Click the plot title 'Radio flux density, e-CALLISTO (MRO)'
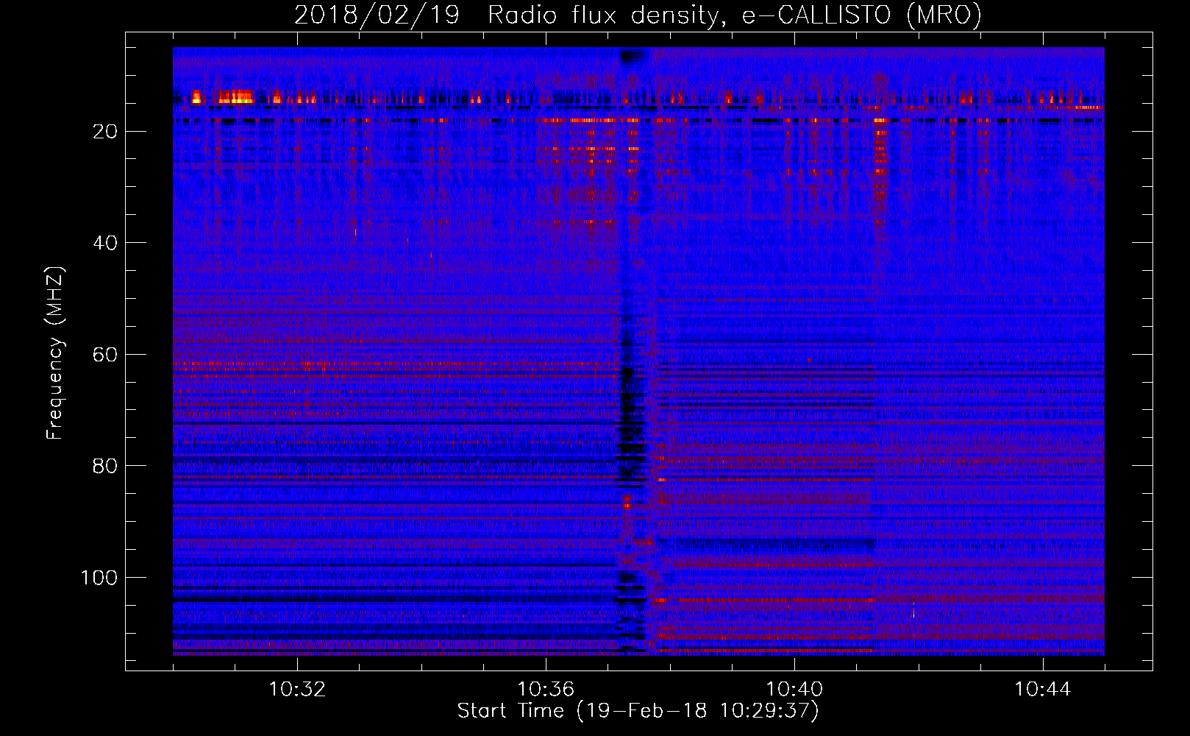1190x736 pixels. [734, 15]
